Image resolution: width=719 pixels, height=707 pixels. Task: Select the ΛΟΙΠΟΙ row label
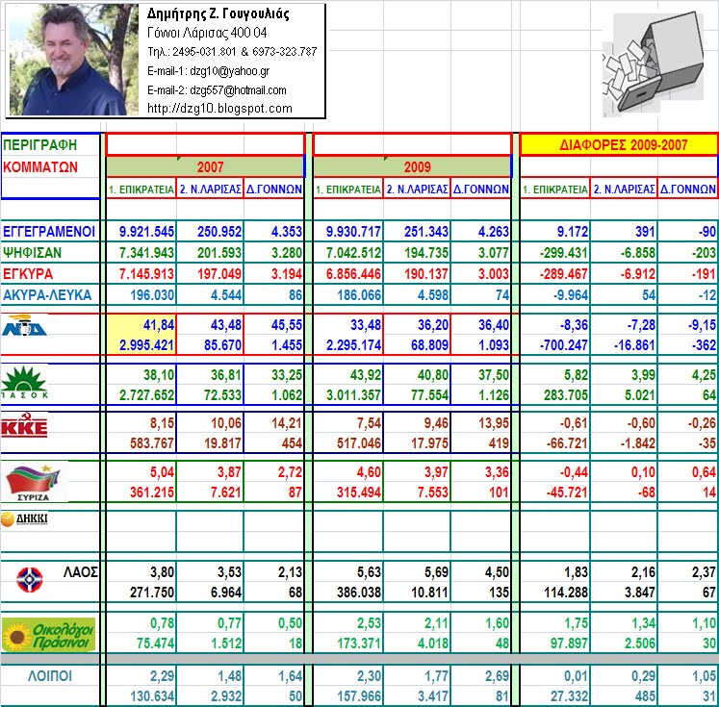point(50,676)
